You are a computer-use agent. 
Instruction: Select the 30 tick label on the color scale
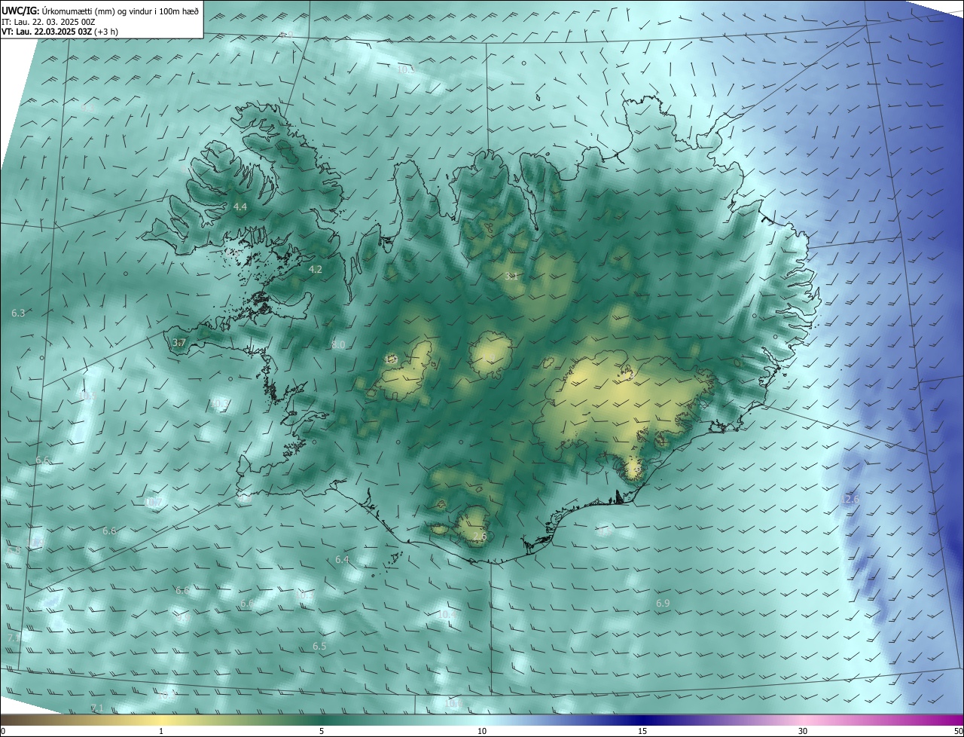tap(803, 731)
